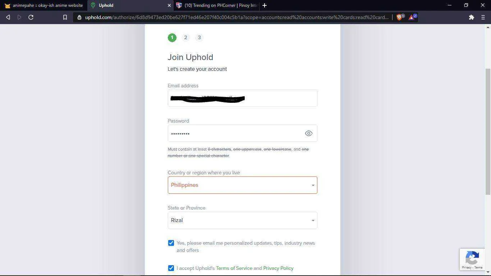Click the reCAPTCHA badge
491x276 pixels.
point(472,259)
